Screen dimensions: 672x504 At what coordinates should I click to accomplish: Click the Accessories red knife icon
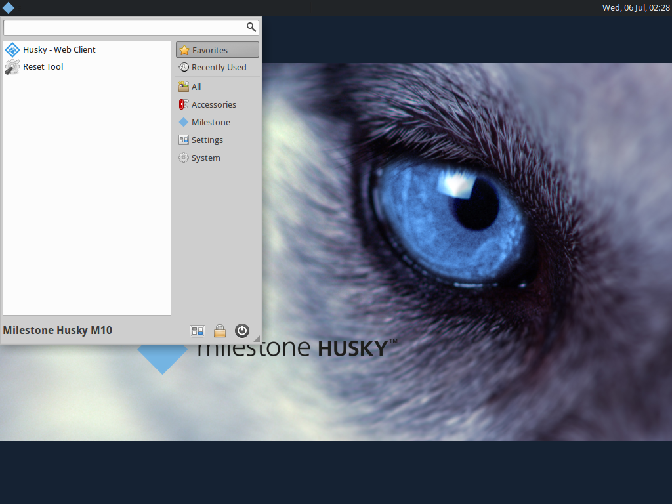tap(184, 104)
